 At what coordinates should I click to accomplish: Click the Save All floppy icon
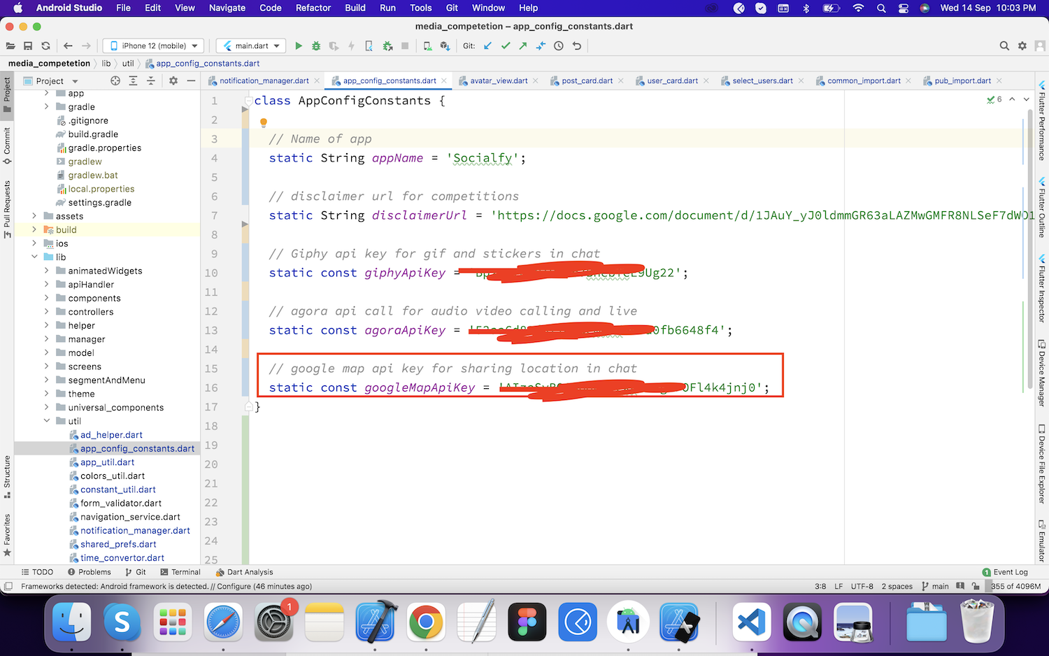click(x=28, y=46)
